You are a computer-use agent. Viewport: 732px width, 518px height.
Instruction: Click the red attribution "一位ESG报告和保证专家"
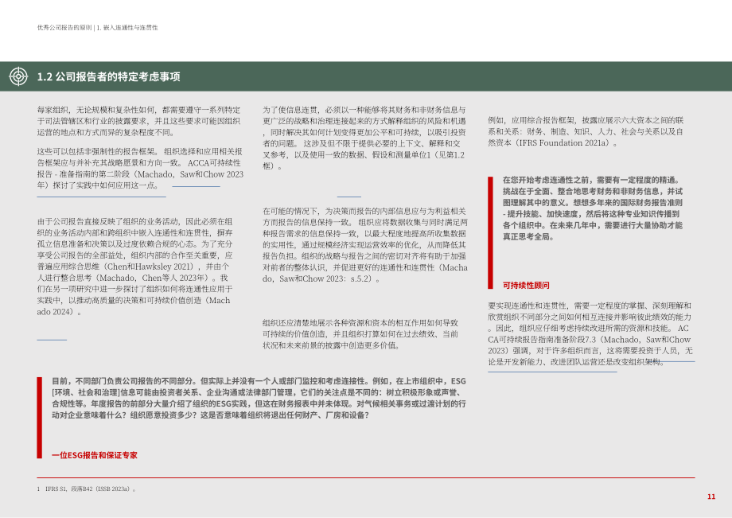click(95, 455)
